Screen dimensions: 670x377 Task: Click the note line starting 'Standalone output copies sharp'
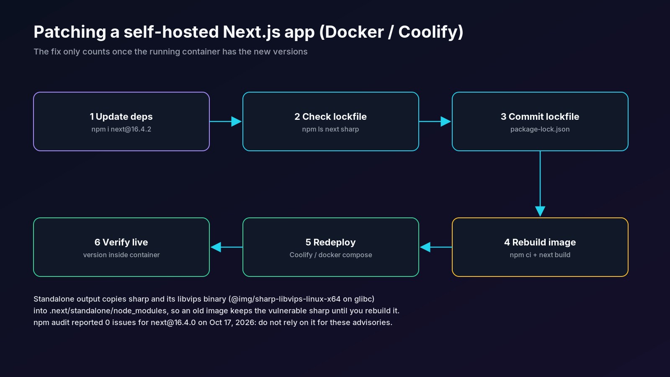pos(204,299)
